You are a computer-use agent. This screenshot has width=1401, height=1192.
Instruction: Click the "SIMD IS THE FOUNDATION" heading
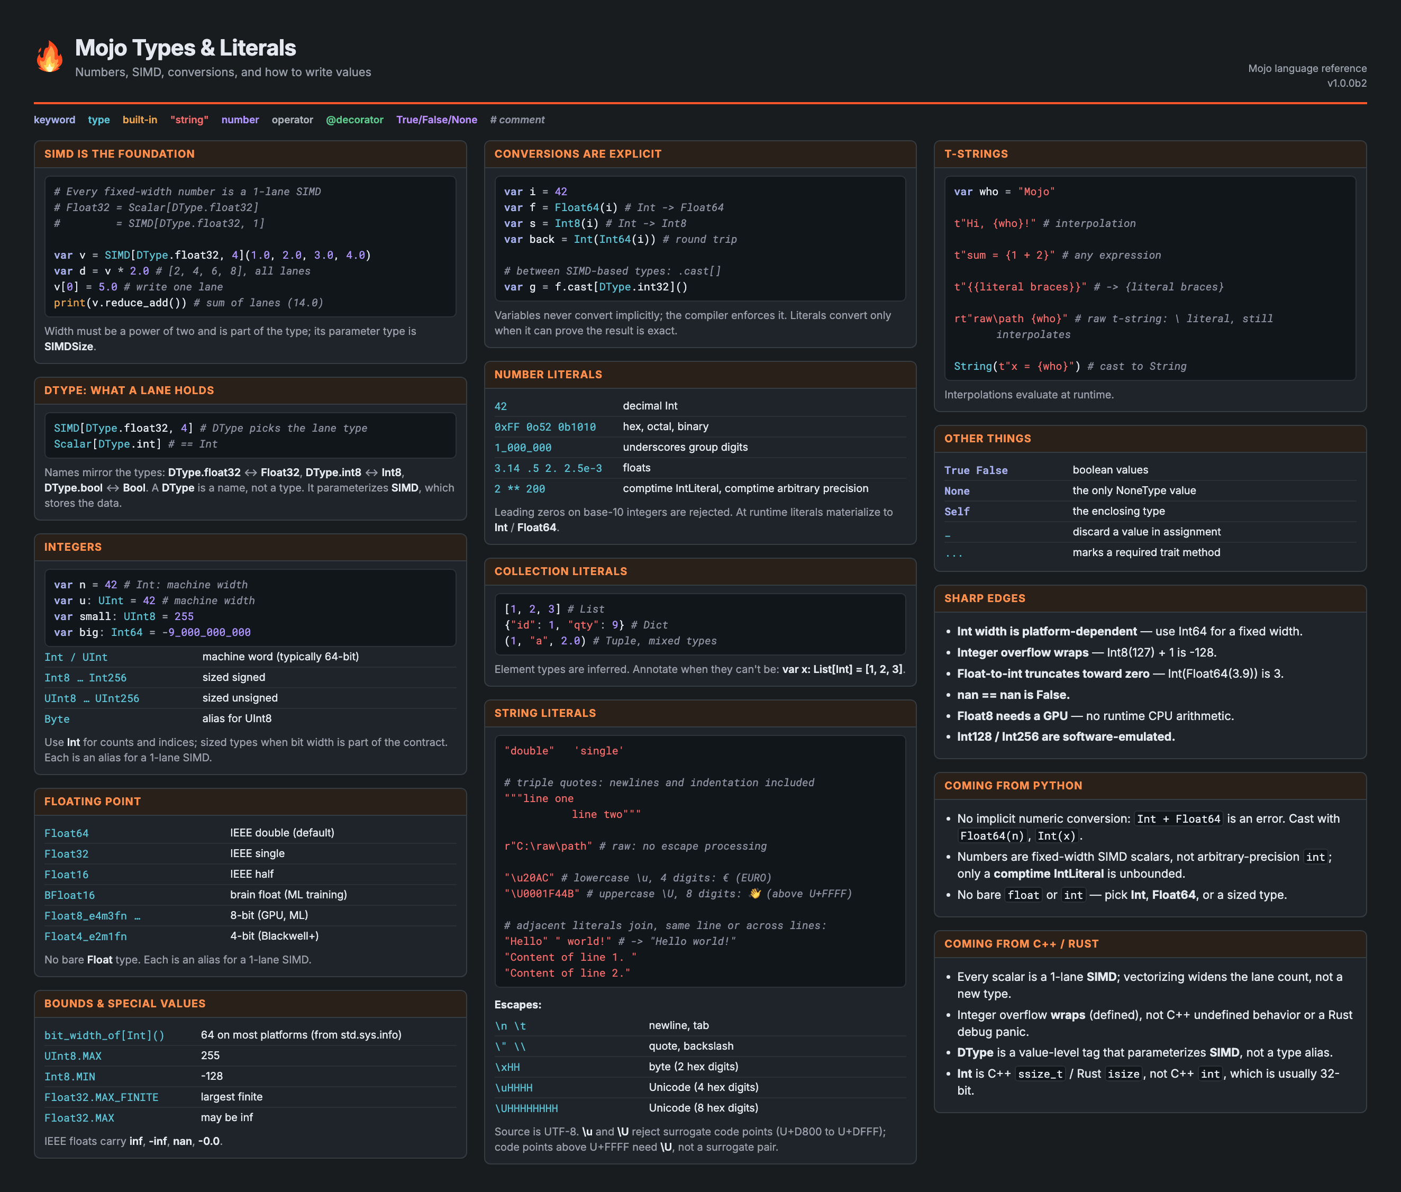120,154
